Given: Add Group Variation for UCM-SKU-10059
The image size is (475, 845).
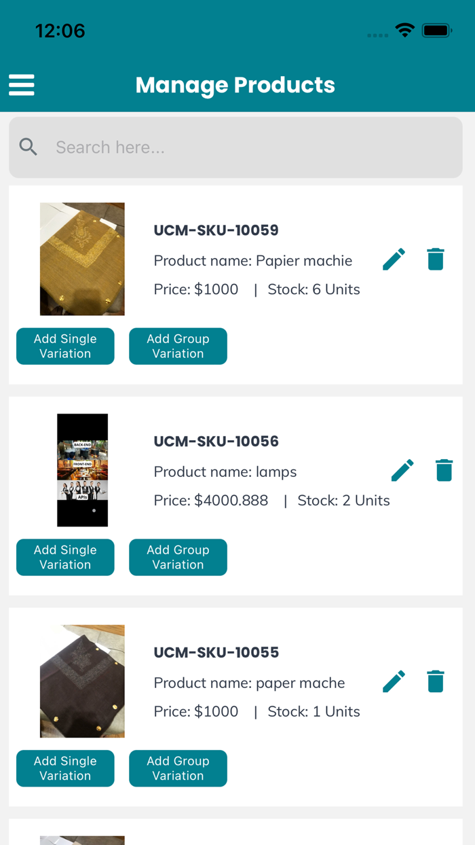Looking at the screenshot, I should pyautogui.click(x=178, y=346).
